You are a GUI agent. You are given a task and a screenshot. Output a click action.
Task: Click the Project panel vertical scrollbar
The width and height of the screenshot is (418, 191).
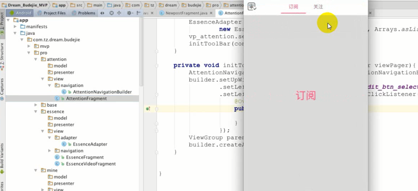(141, 52)
